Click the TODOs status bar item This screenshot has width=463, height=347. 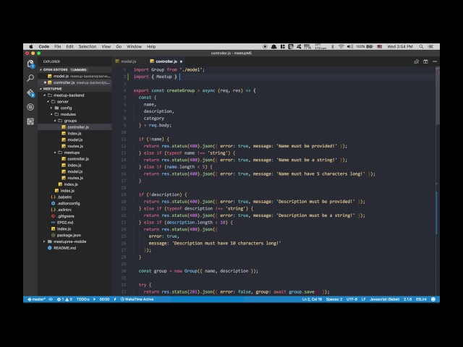tap(82, 299)
